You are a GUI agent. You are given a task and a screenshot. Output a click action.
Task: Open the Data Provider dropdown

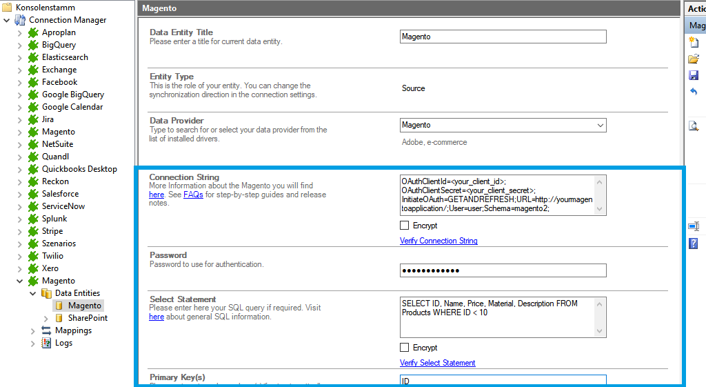point(600,125)
